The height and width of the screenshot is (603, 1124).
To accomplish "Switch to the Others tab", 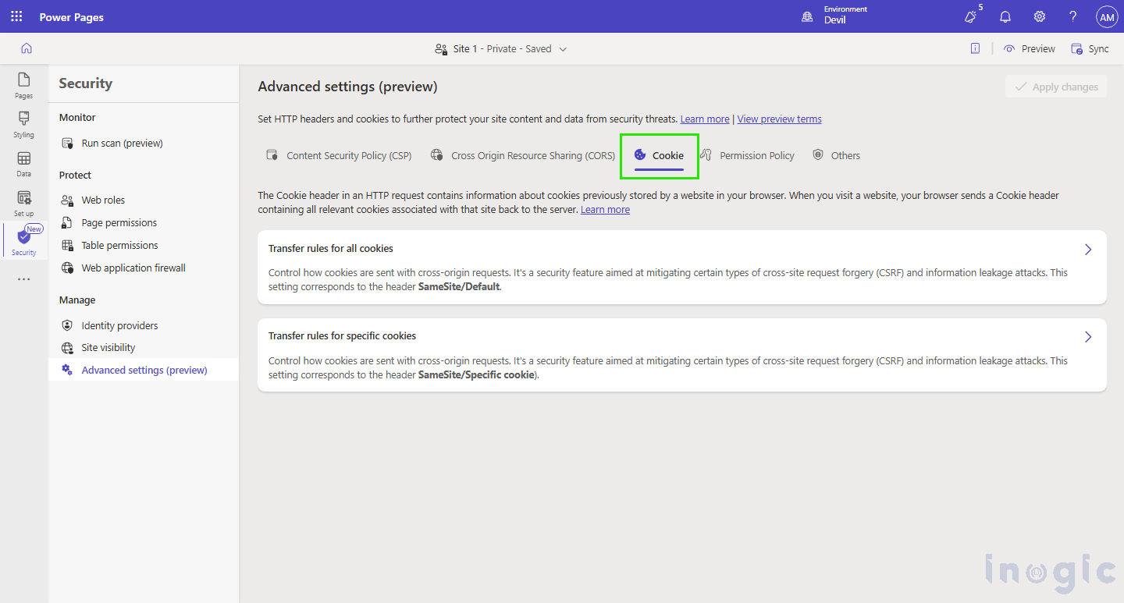I will [x=836, y=155].
